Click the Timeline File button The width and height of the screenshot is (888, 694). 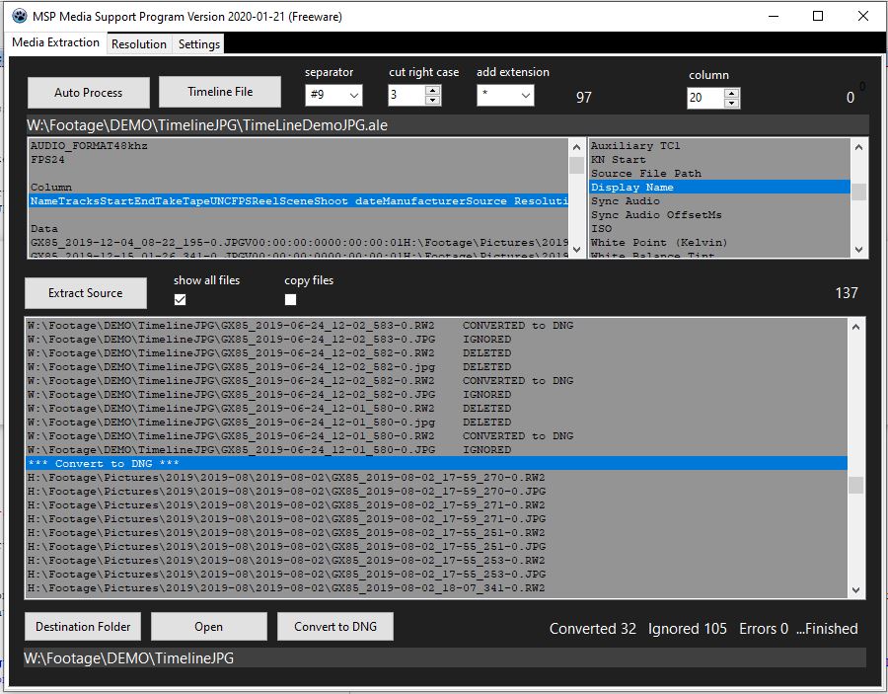point(220,92)
